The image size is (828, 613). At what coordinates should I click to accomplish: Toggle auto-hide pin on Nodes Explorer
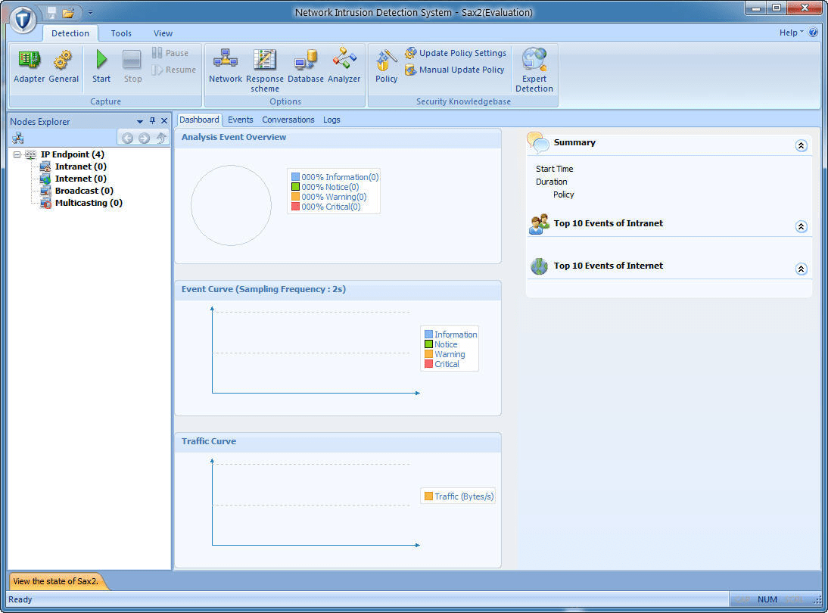[153, 121]
